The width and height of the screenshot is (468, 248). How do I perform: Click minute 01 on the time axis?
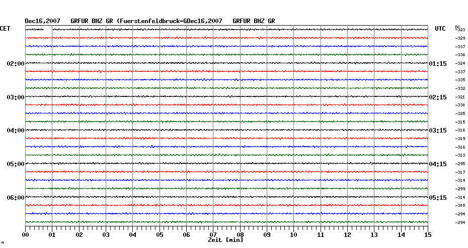52,234
